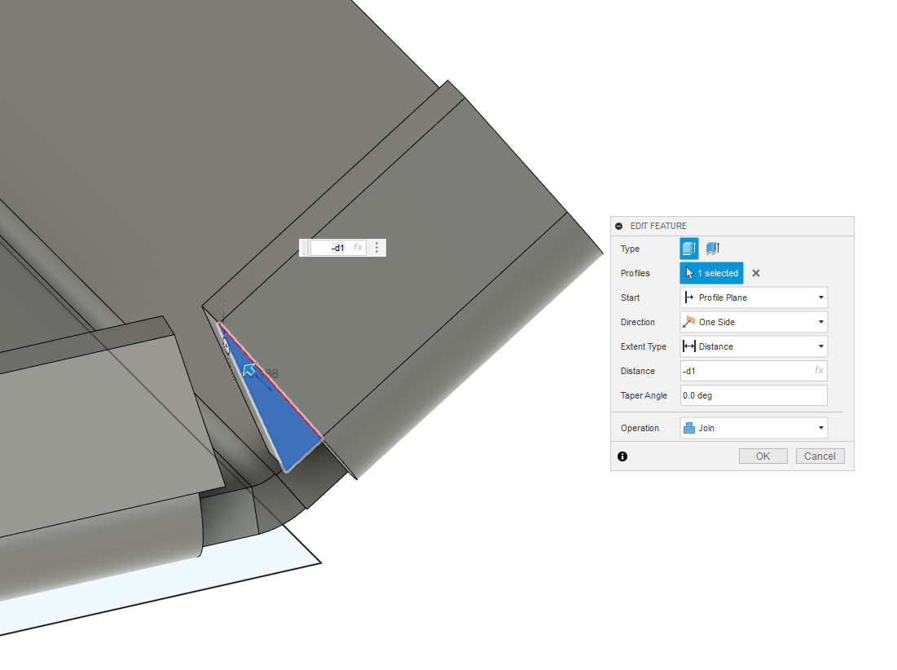Click the Profile Plane start icon
The width and height of the screenshot is (897, 670).
coord(689,297)
